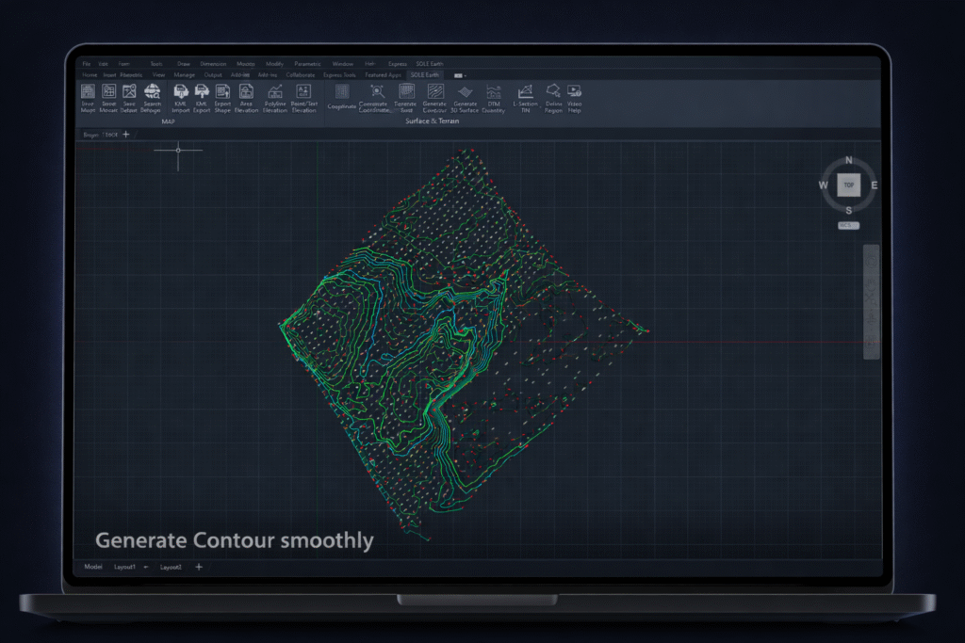
Task: Switch to the Express Tools ribbon tab
Action: point(339,74)
